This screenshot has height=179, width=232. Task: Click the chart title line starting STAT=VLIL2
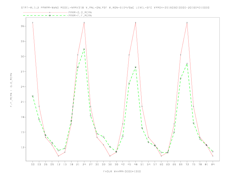[115, 8]
